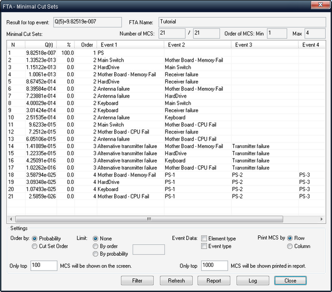The height and width of the screenshot is (292, 332).
Task: Click the Refresh button
Action: pyautogui.click(x=176, y=281)
